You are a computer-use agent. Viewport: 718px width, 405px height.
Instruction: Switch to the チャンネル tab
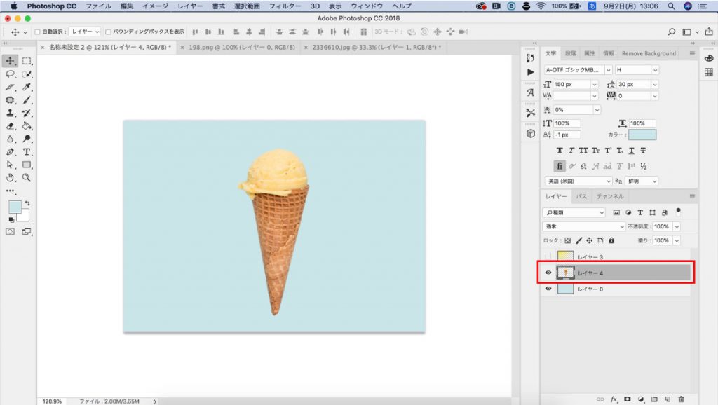point(609,197)
